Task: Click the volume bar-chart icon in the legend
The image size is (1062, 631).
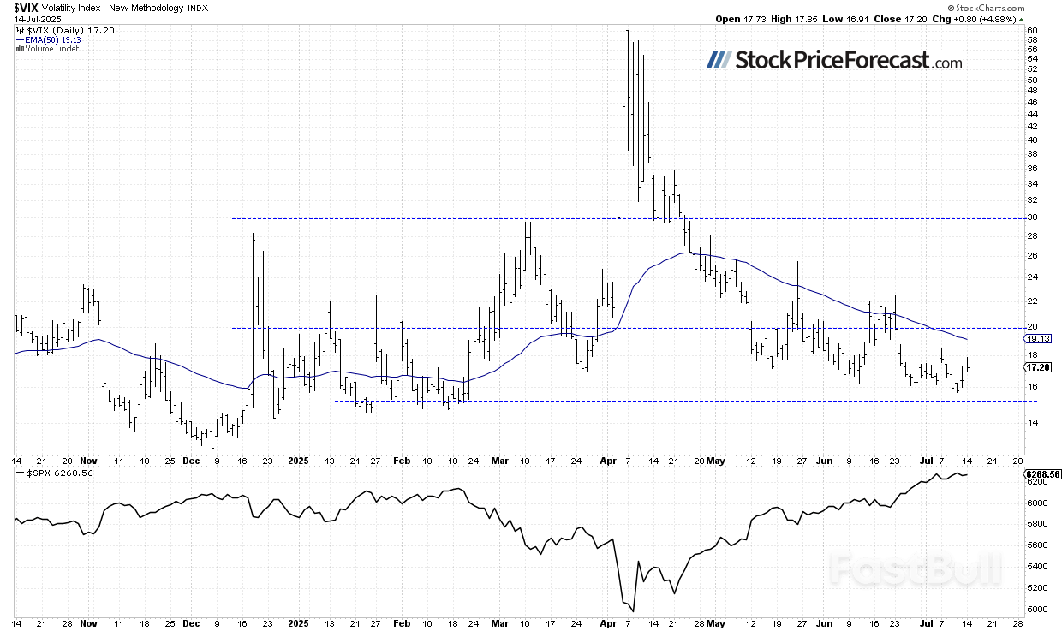Action: click(20, 48)
